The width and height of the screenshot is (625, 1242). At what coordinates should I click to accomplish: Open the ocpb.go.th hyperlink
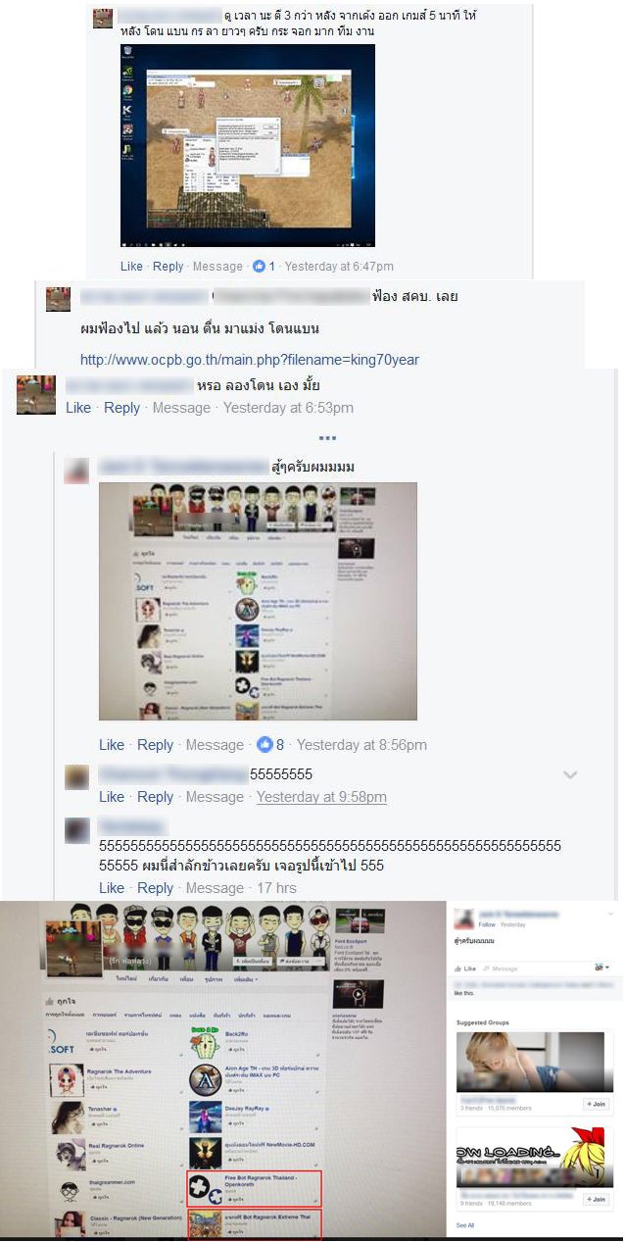coord(250,360)
